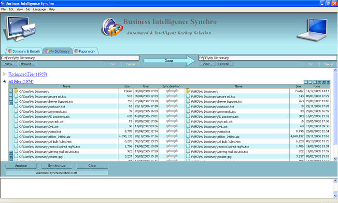Toggle sync direction for eBlom_IntBnk.zip row

[x=172, y=136]
